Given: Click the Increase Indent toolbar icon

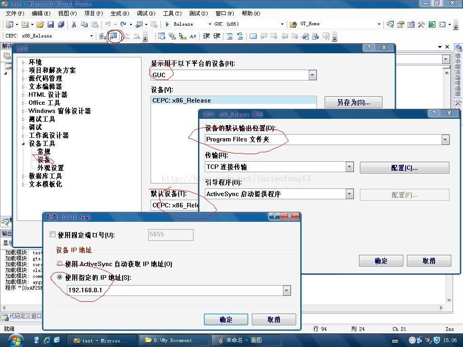Looking at the screenshot, I should coord(217,36).
